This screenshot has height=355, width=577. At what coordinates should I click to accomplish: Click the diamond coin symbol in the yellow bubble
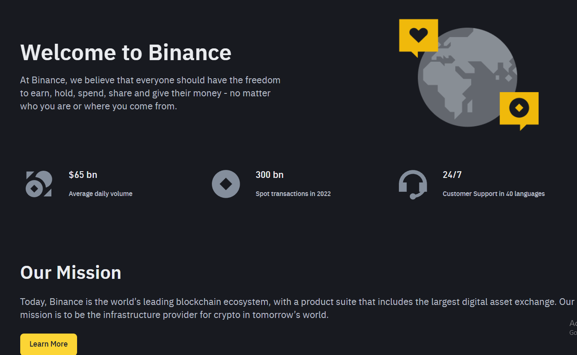[519, 108]
